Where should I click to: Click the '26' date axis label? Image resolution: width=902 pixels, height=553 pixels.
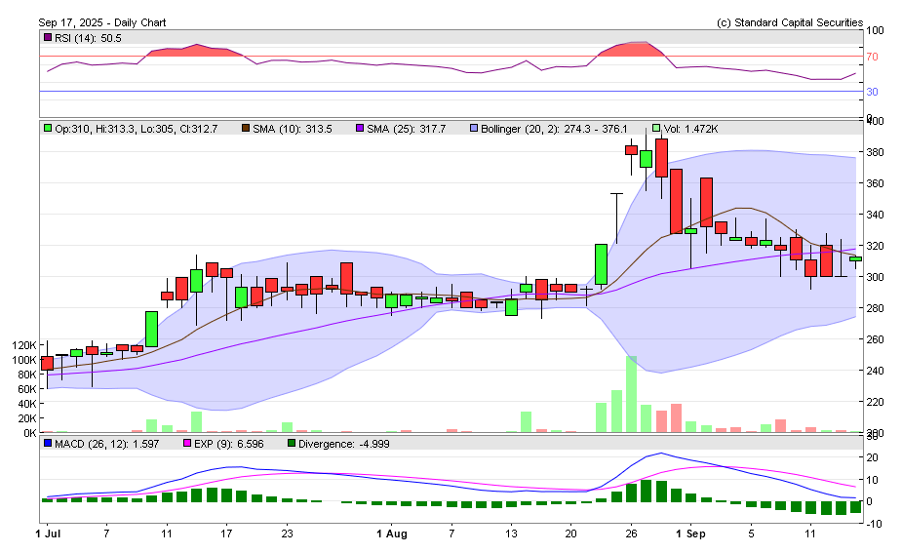point(631,533)
